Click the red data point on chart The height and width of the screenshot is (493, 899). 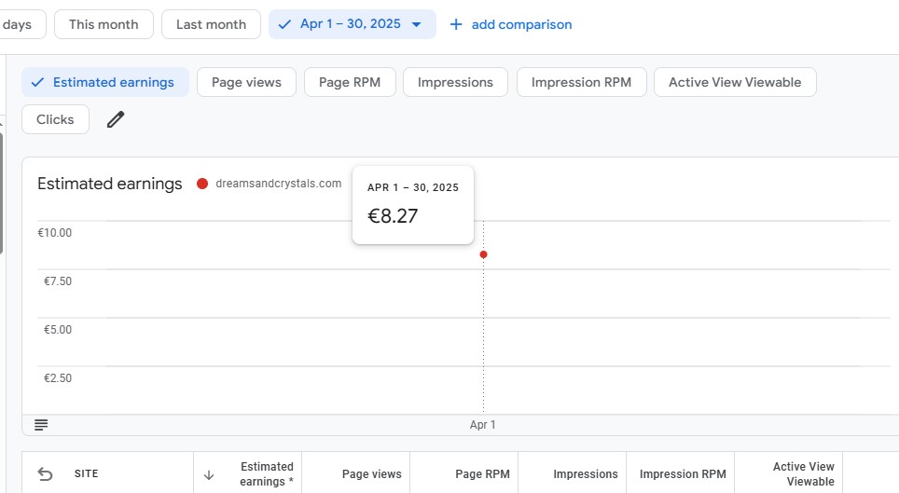click(x=483, y=254)
